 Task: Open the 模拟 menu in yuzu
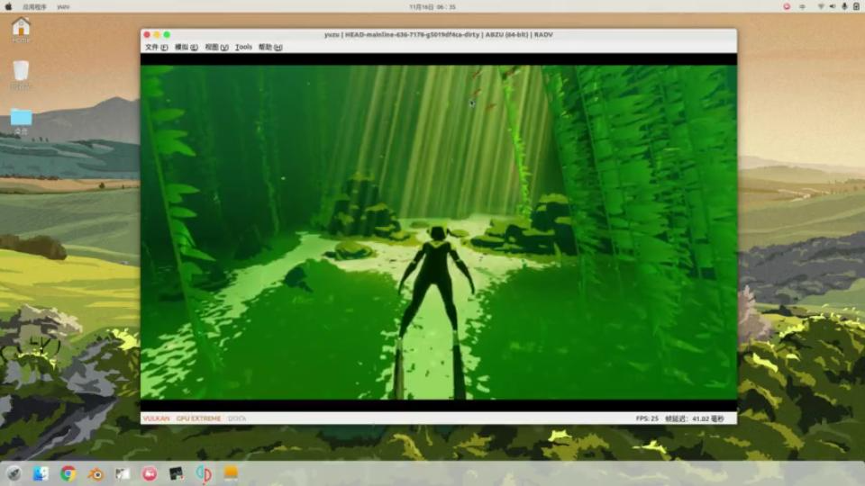186,48
